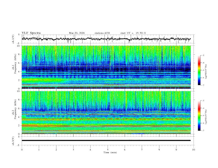
Task: Click the time axis tick label "0"
Action: point(22,150)
